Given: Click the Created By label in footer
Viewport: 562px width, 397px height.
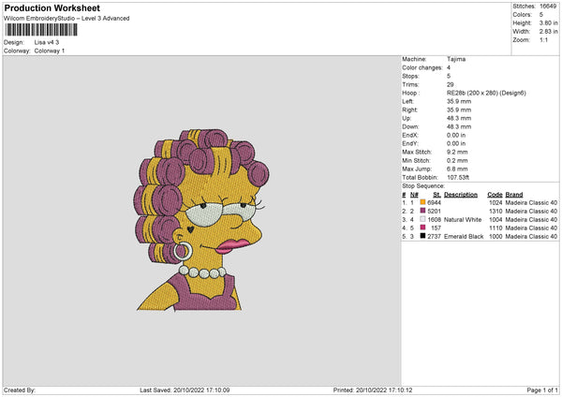Looking at the screenshot, I should coord(20,390).
